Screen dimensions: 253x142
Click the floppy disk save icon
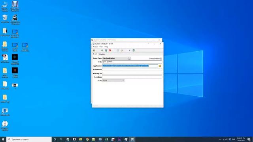tap(106, 50)
